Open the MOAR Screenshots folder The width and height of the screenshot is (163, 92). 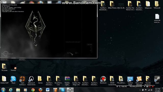112,80
